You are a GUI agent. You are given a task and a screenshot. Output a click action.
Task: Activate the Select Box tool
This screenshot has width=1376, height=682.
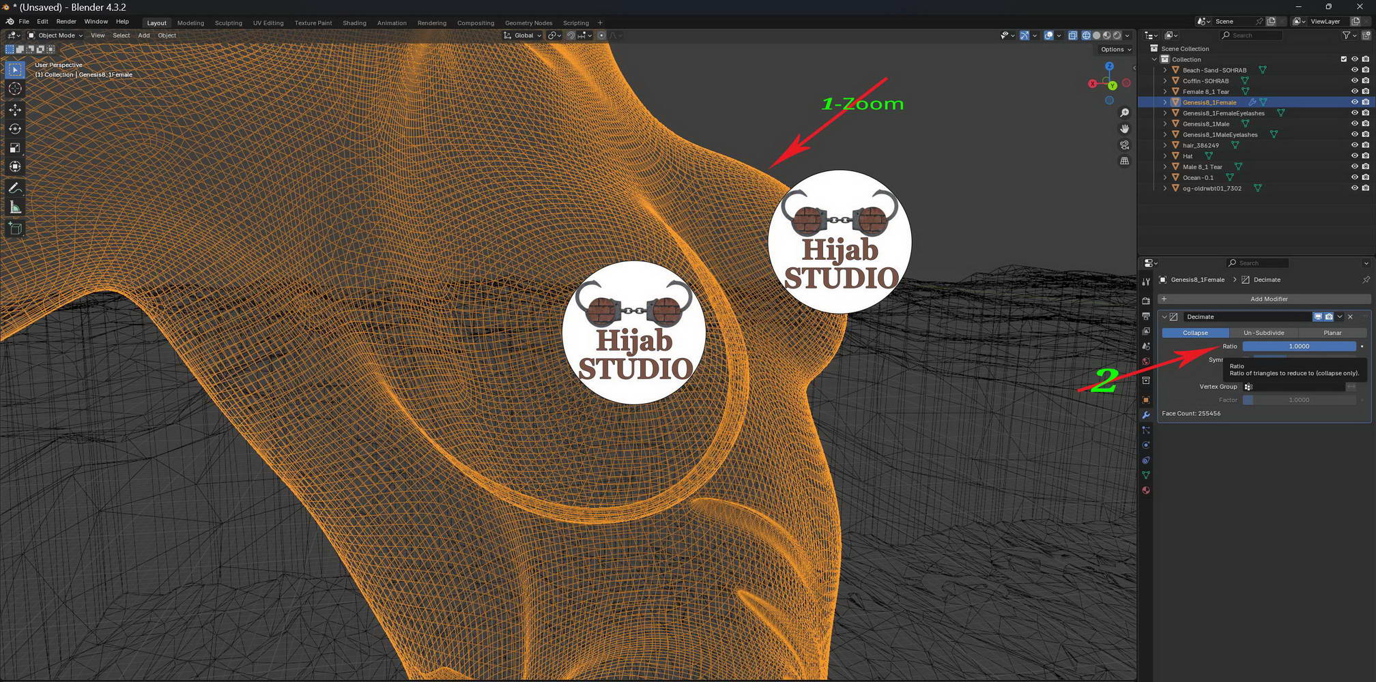click(15, 70)
